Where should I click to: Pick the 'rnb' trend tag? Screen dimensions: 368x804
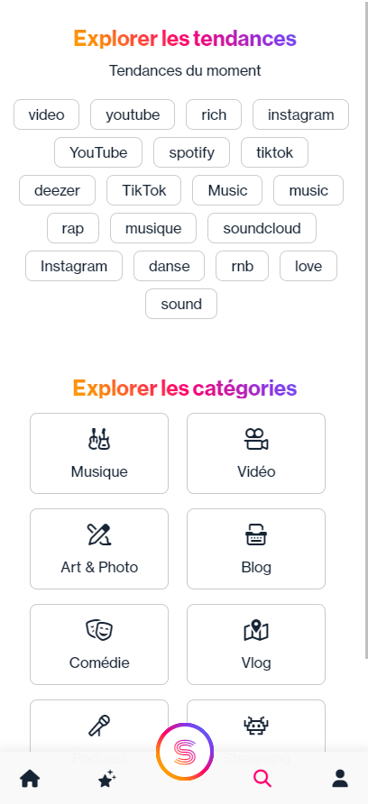242,266
